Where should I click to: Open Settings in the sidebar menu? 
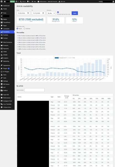tap(7, 81)
